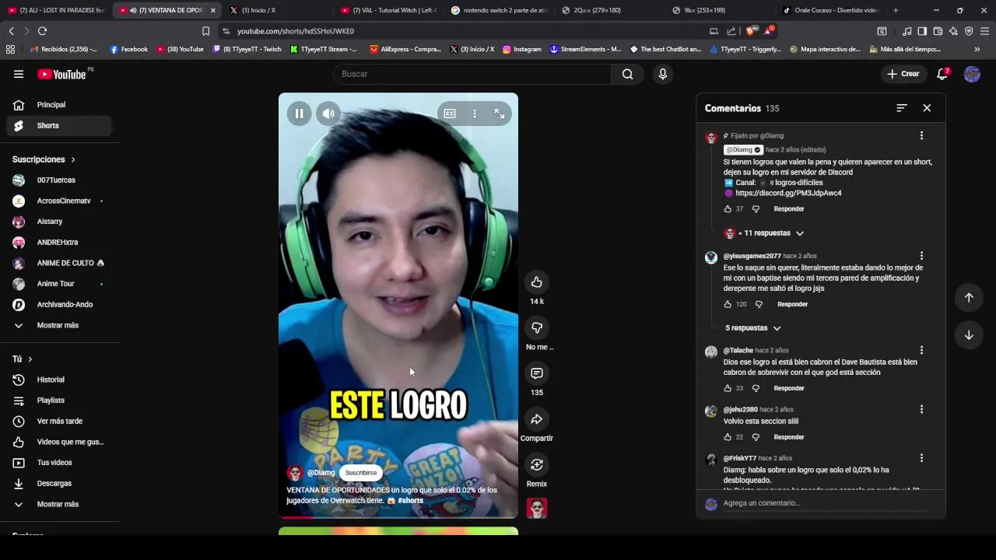Image resolution: width=996 pixels, height=560 pixels.
Task: Open the Crear create button
Action: point(903,74)
